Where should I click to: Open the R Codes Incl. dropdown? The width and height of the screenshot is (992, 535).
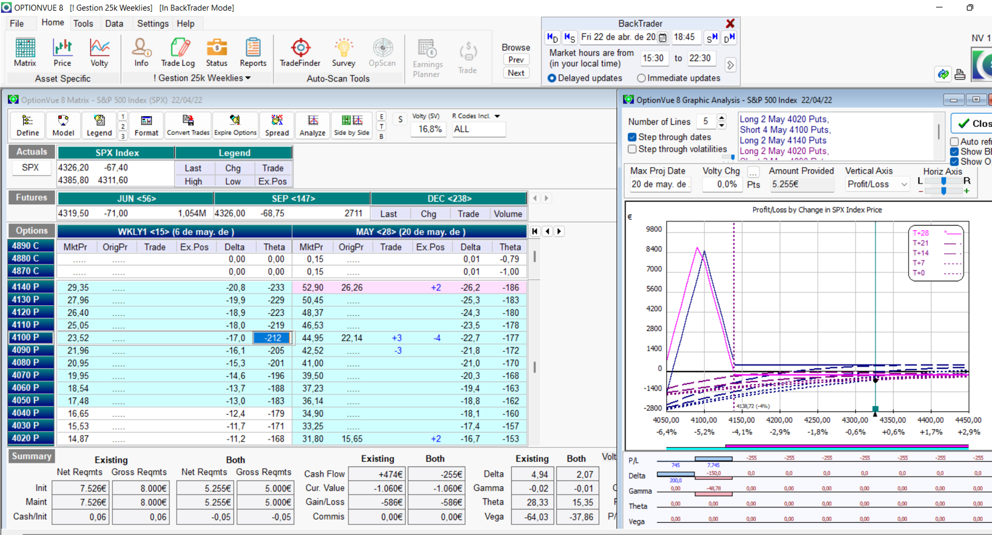click(x=497, y=116)
